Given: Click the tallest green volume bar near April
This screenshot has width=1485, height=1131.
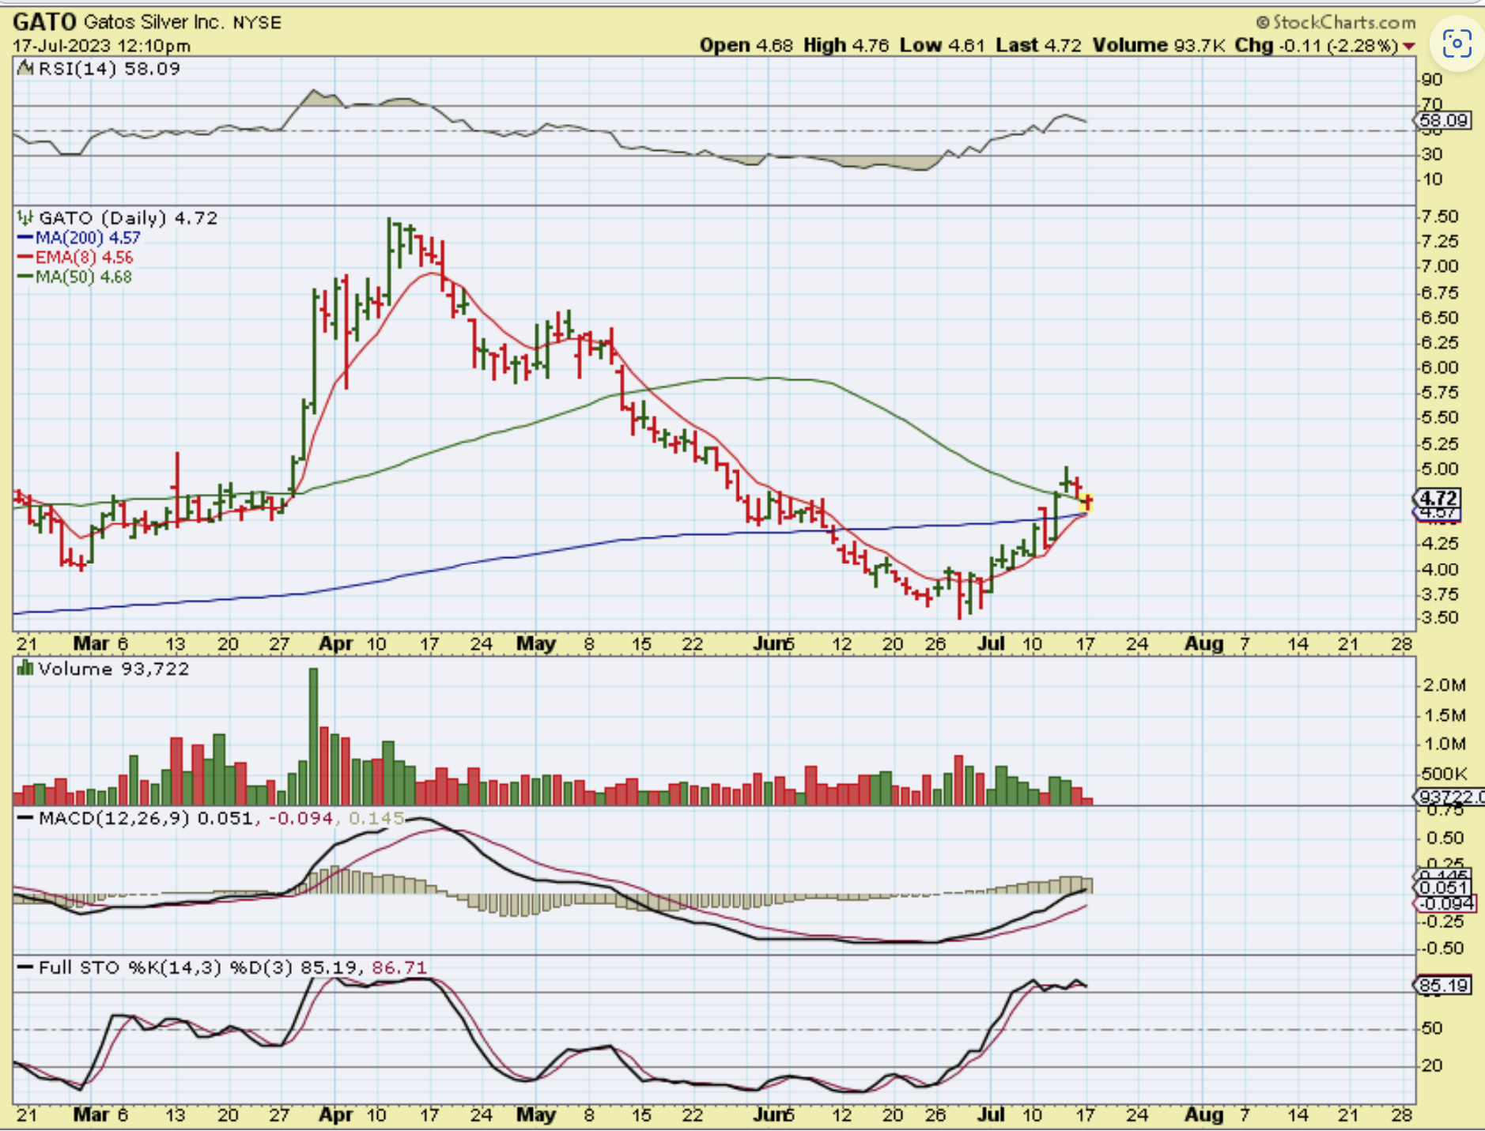Looking at the screenshot, I should [313, 737].
